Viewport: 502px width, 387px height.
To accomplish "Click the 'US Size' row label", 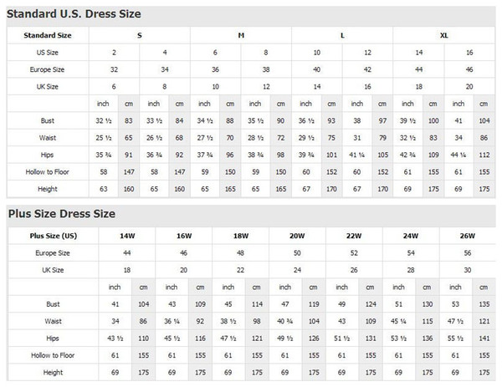I will tap(48, 52).
